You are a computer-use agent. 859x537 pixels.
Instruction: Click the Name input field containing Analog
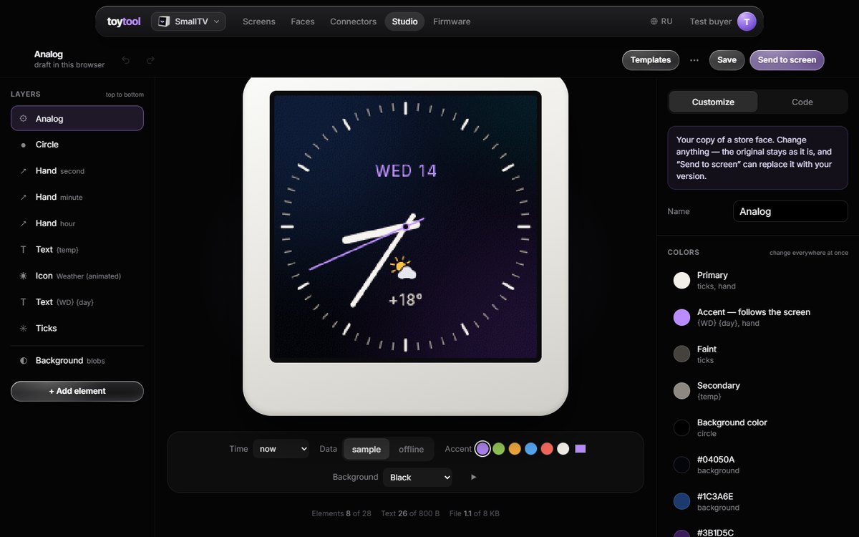(x=790, y=211)
